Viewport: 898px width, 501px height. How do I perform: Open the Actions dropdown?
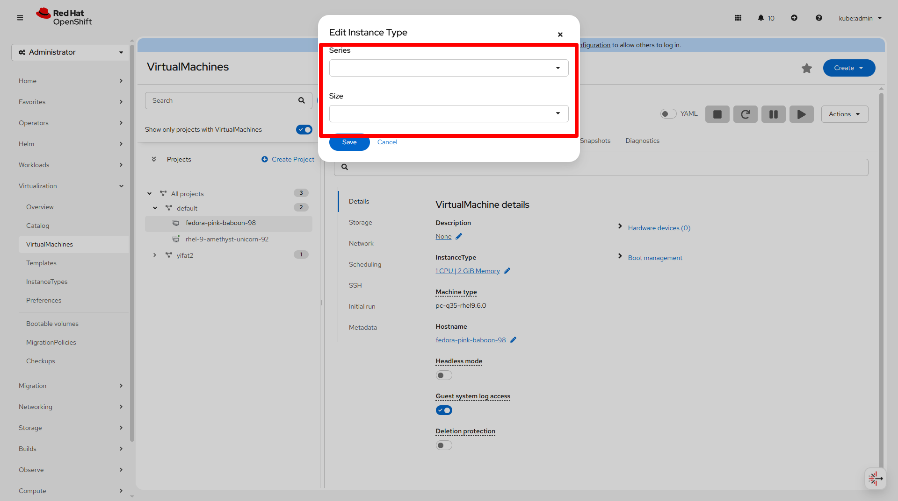point(845,114)
